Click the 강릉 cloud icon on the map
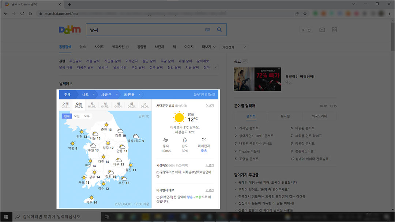The height and width of the screenshot is (222, 395). [x=120, y=131]
